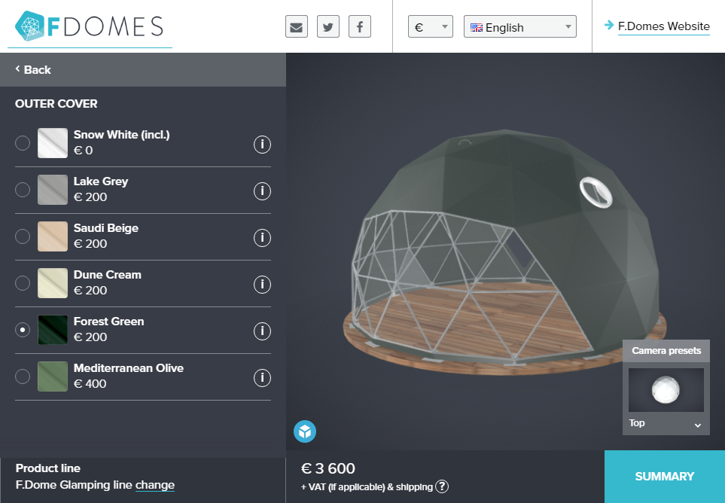
Task: Click the € 400 Mediterranean Olive price
Action: click(90, 384)
